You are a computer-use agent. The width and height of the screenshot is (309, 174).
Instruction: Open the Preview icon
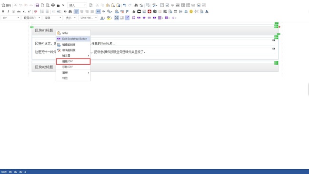[48, 5]
